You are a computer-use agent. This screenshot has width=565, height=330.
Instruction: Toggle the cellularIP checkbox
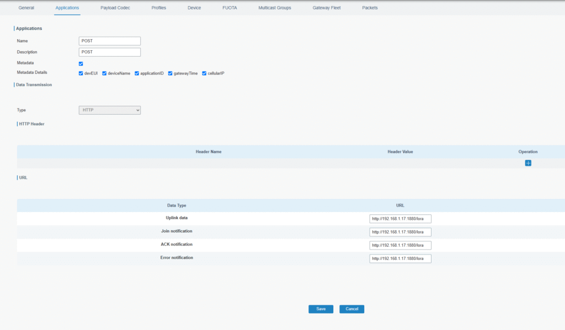[x=204, y=73]
